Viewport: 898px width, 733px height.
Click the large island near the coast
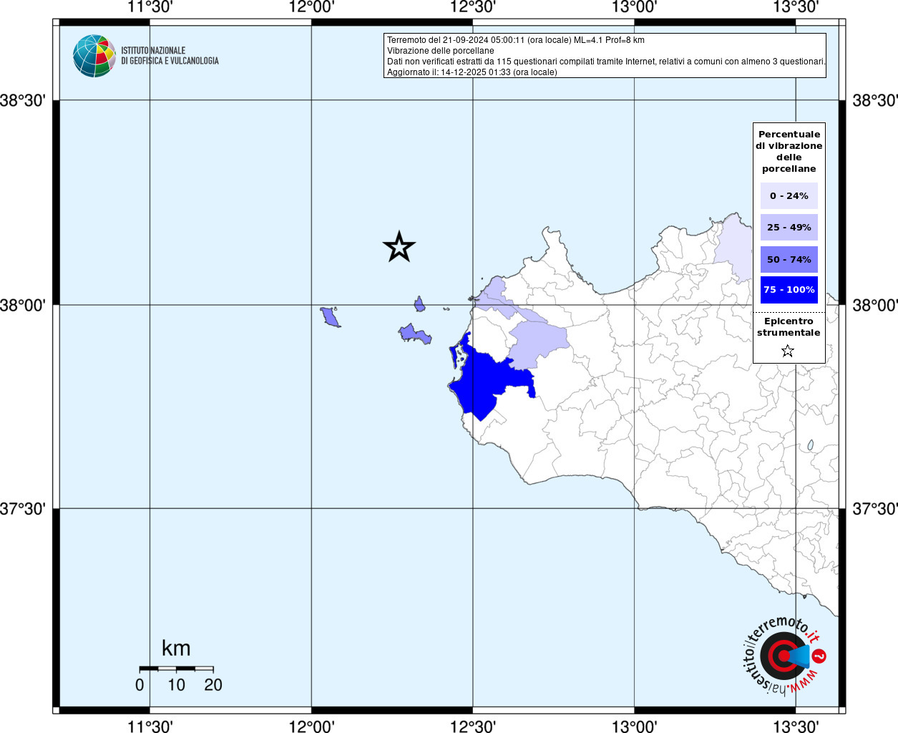click(x=414, y=334)
